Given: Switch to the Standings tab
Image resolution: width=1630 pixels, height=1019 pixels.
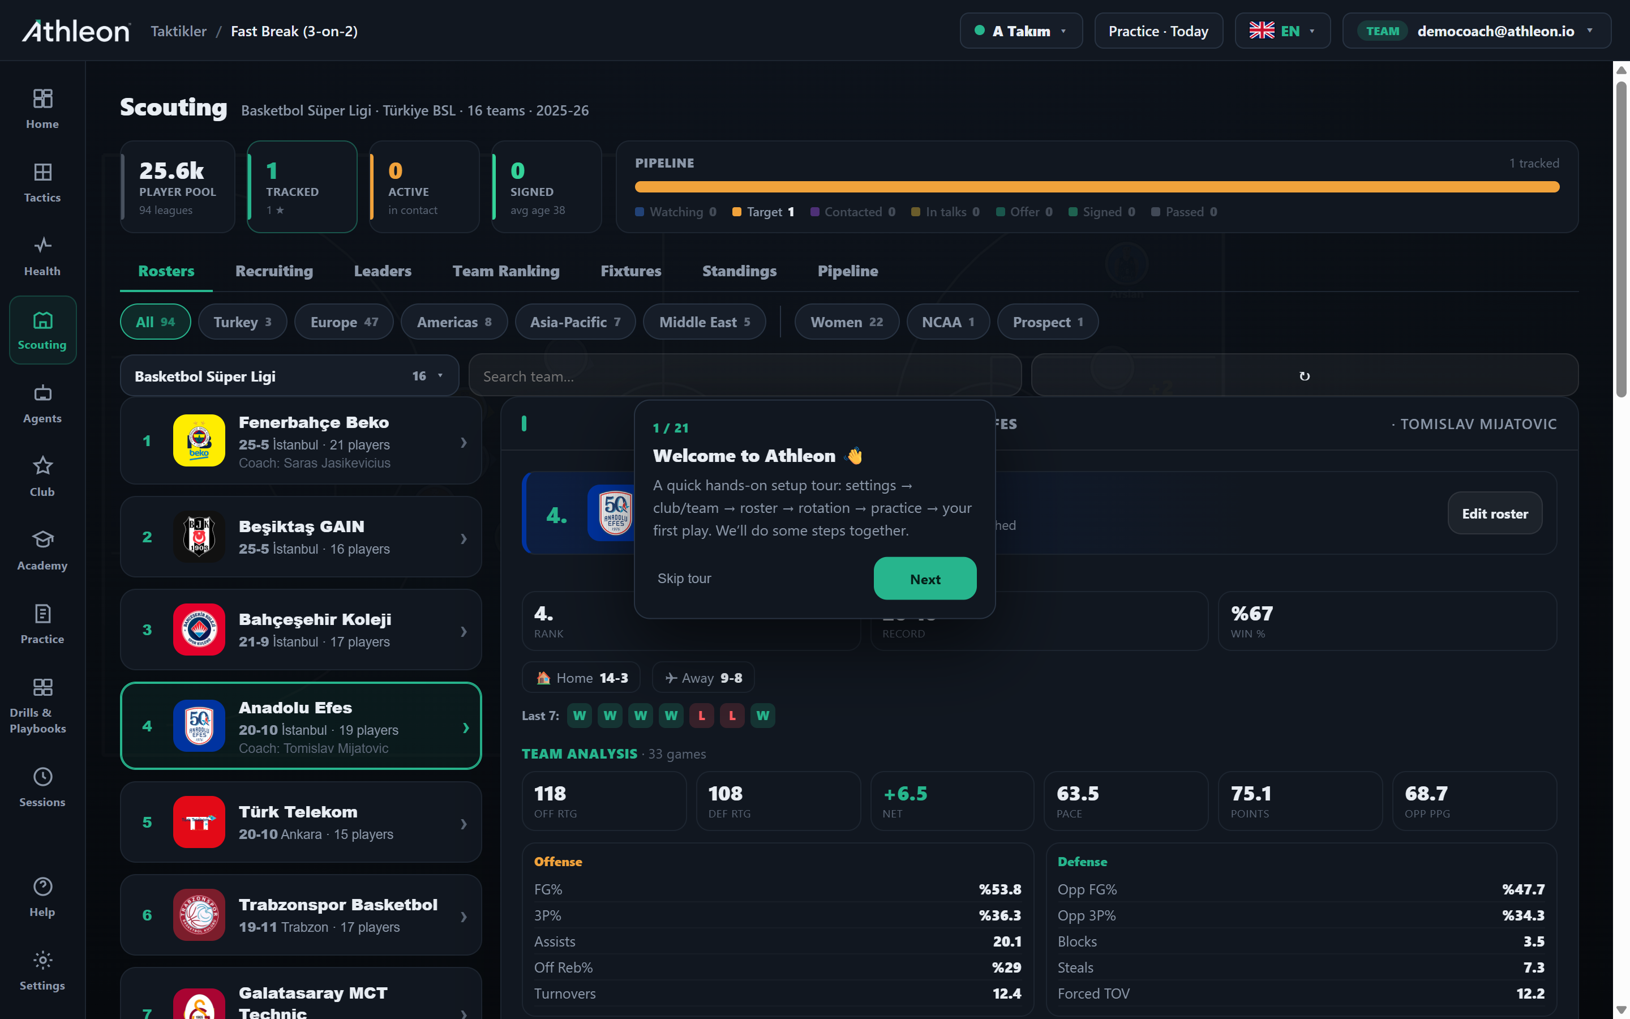Looking at the screenshot, I should [x=740, y=271].
